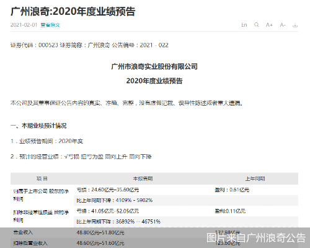This screenshot has width=310, height=248.
Task: Select the title 广州浪奇:2020年度业绩预告
Action: click(73, 11)
